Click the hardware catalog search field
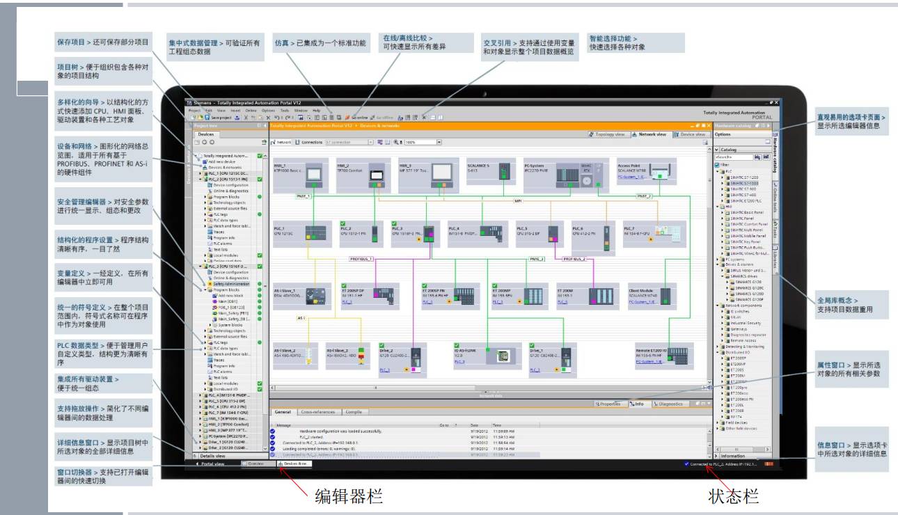Viewport: 898px width, 515px height. coord(734,157)
